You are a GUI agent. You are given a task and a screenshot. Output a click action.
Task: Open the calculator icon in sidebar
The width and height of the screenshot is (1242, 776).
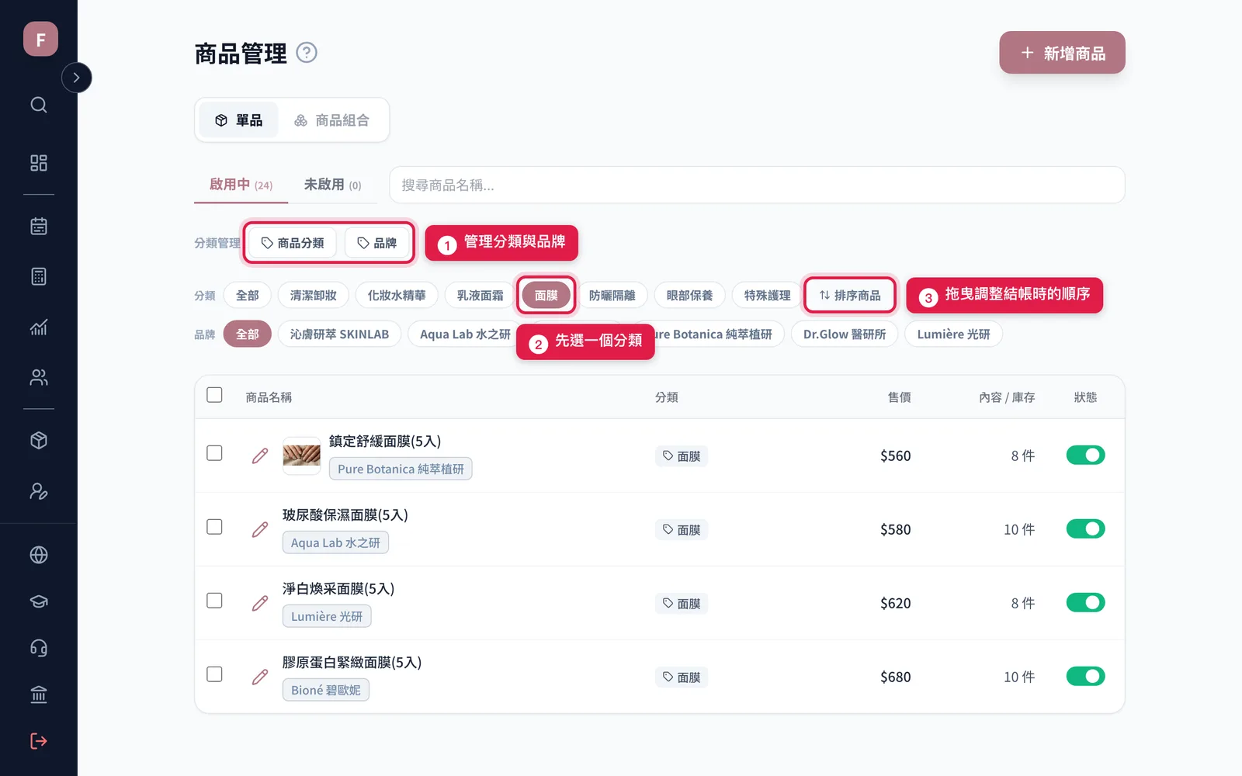39,276
